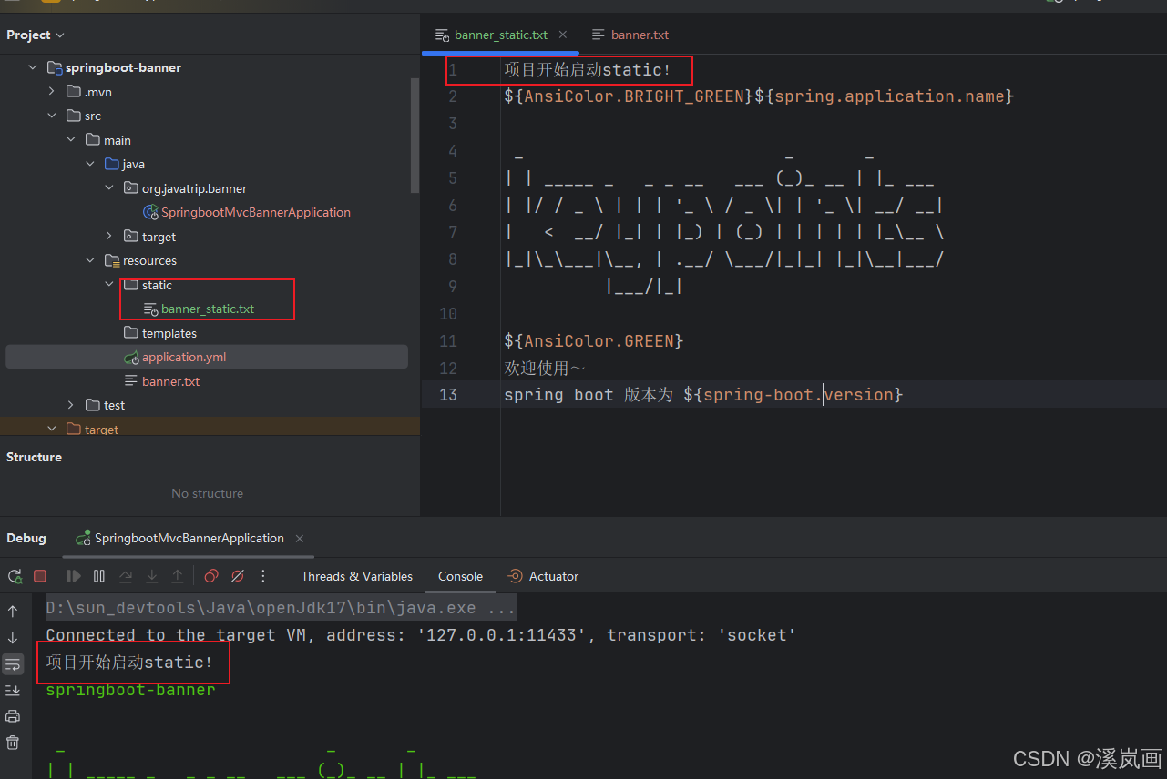Click springboot-banner output in console

pyautogui.click(x=130, y=690)
